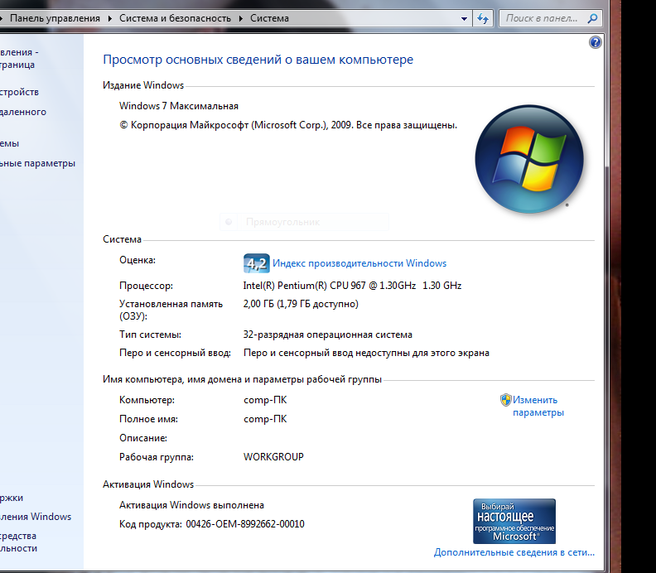Click the Рабочая группа label

(157, 457)
